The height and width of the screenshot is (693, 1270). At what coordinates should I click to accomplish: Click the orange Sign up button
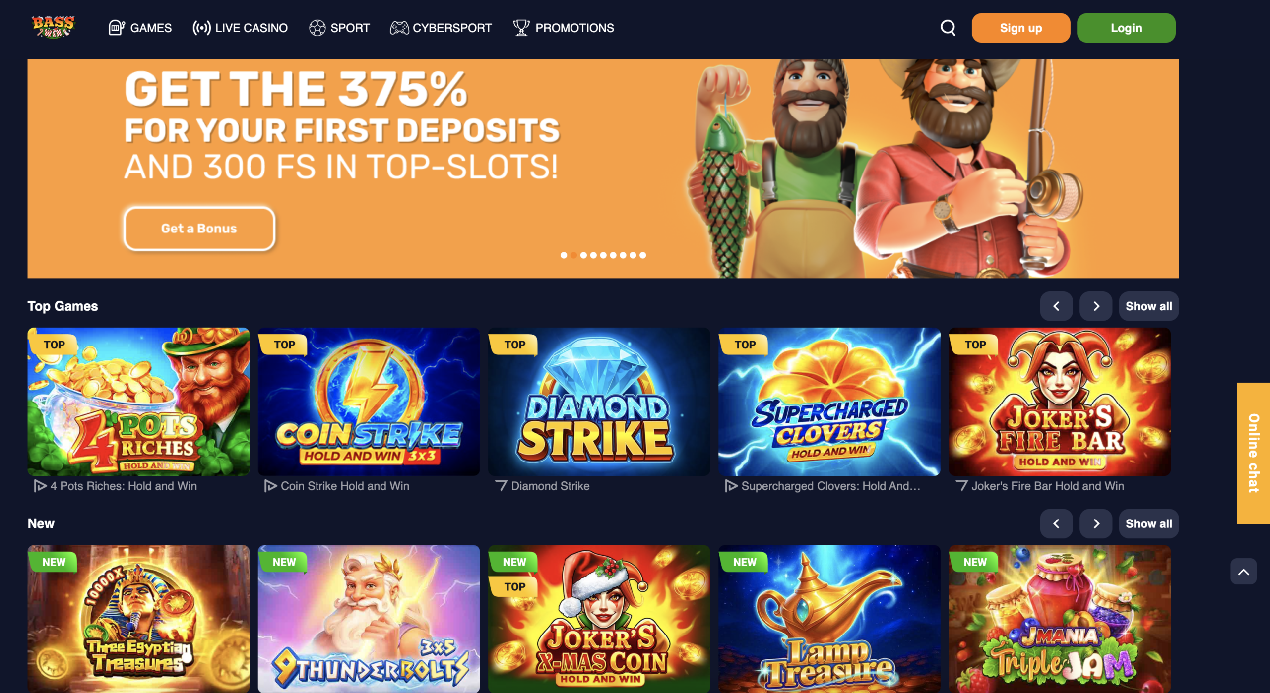point(1020,28)
